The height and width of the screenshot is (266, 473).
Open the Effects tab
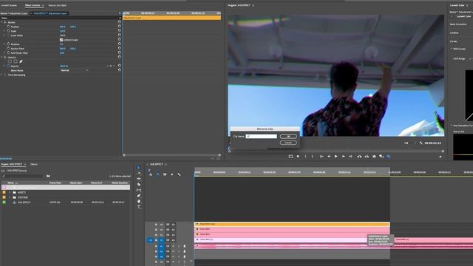click(x=34, y=164)
